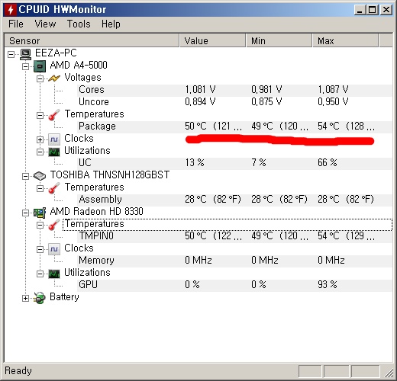Select the Cores voltage row
The width and height of the screenshot is (397, 381).
[234, 90]
